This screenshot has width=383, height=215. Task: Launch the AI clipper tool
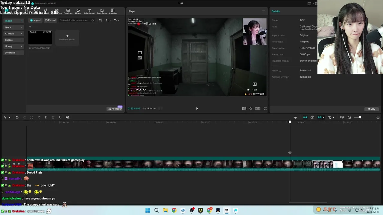[115, 109]
